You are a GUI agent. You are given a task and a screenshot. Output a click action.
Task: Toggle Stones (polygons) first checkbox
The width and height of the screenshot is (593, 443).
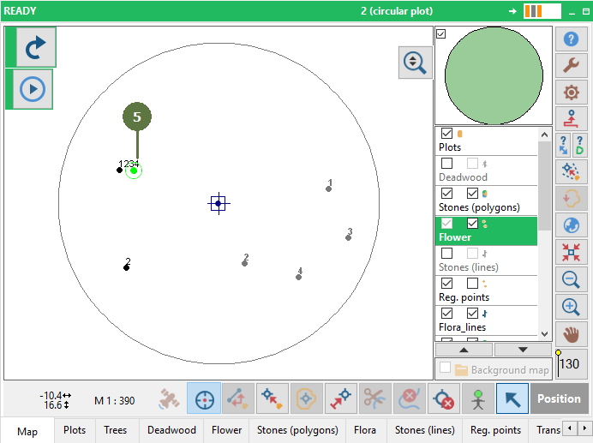(x=446, y=194)
